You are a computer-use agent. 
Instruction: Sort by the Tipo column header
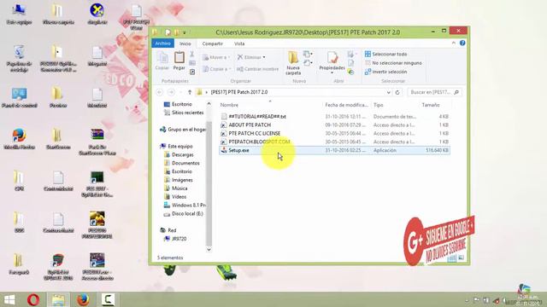pos(378,105)
